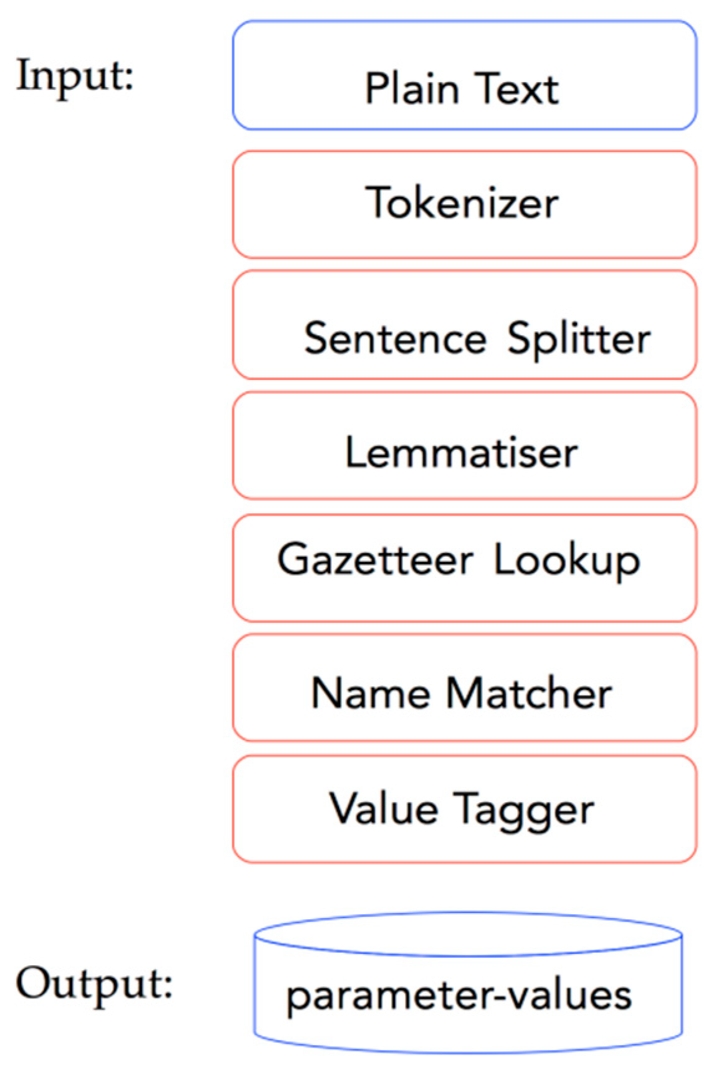The image size is (717, 1078).
Task: Click the word "Value" in Value Tagger
Action: (383, 808)
